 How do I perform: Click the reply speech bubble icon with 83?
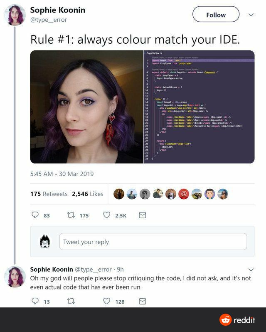(x=35, y=215)
